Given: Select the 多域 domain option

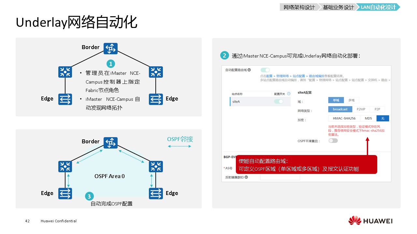Looking at the screenshot, I should [352, 100].
